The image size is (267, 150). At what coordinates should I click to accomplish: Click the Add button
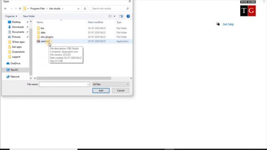coord(101,90)
